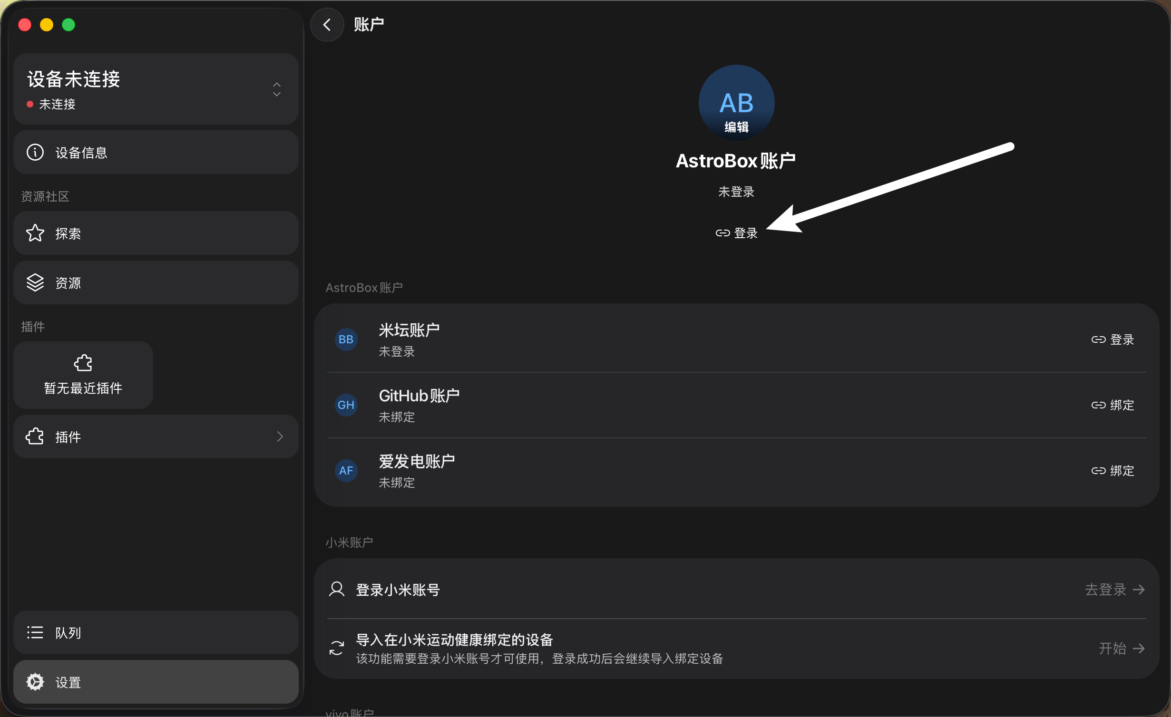Click the green macOS fullscreen window button
This screenshot has height=717, width=1171.
click(68, 25)
